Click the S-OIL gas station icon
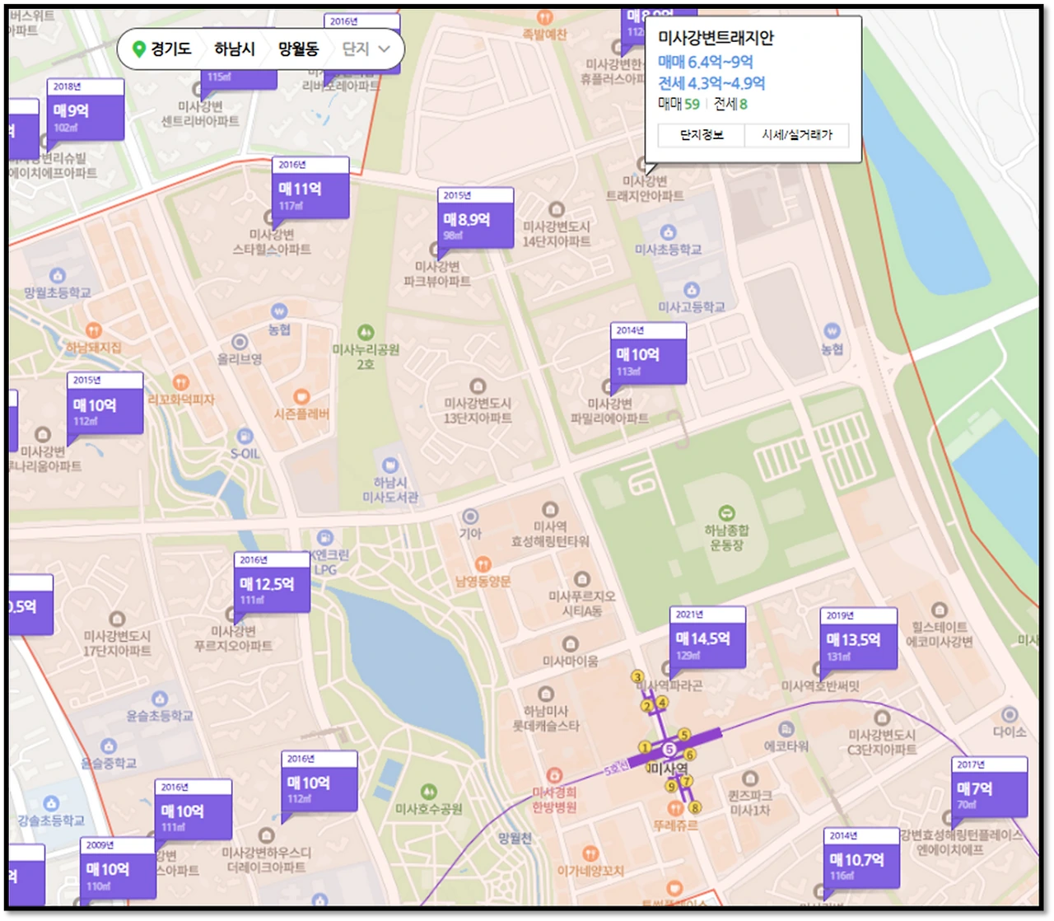1054x921 pixels. 245,436
